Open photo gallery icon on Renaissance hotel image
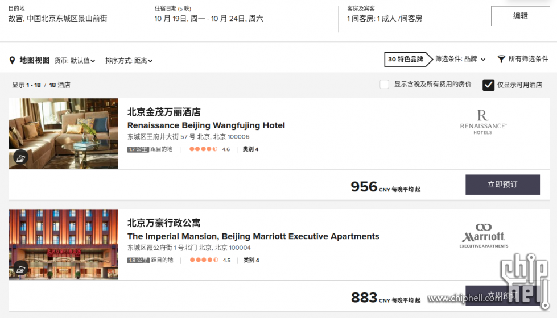557x318 pixels. (x=20, y=158)
